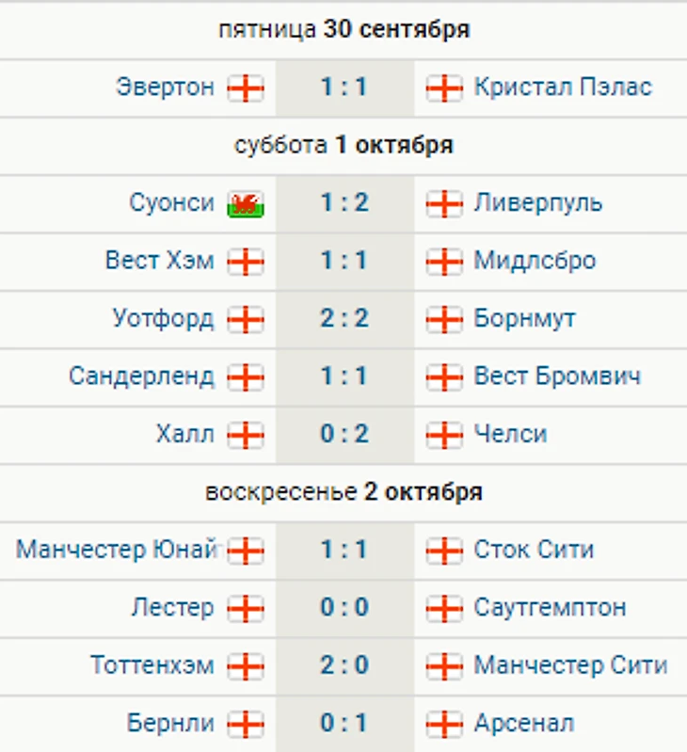Click the flag icon beside Челси

point(444,435)
